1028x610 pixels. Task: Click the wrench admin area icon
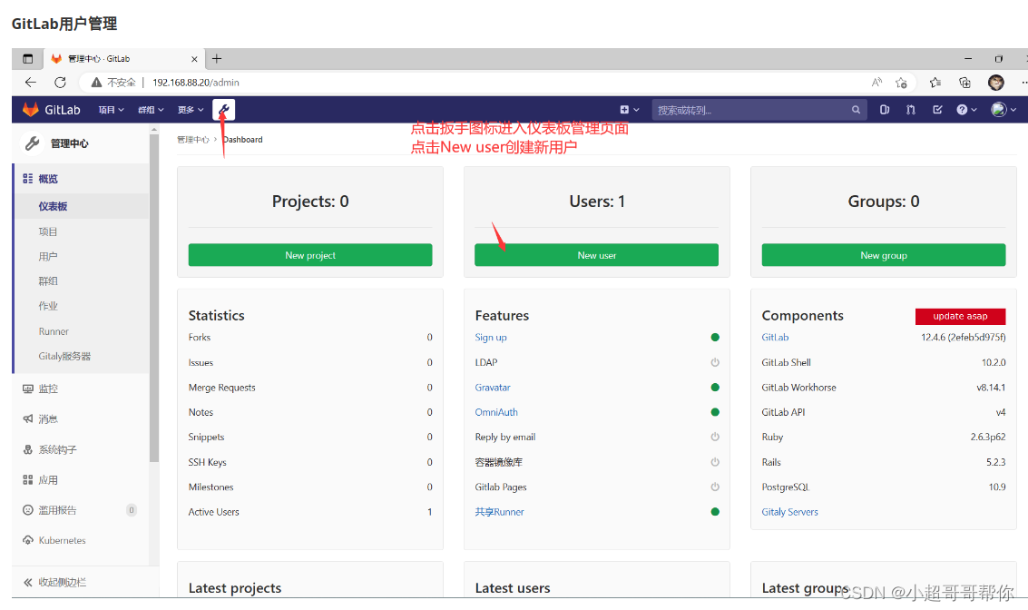(223, 109)
